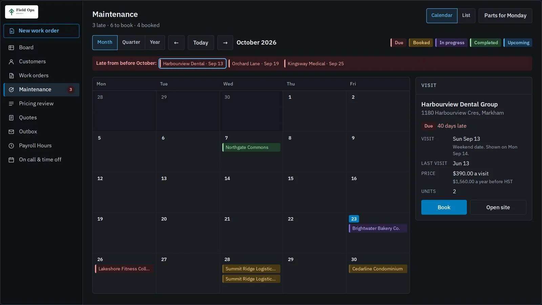Click the Board grid icon
This screenshot has height=305, width=542.
pyautogui.click(x=11, y=48)
